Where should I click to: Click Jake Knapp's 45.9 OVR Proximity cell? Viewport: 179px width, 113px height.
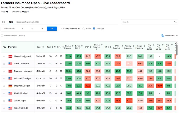point(118,101)
